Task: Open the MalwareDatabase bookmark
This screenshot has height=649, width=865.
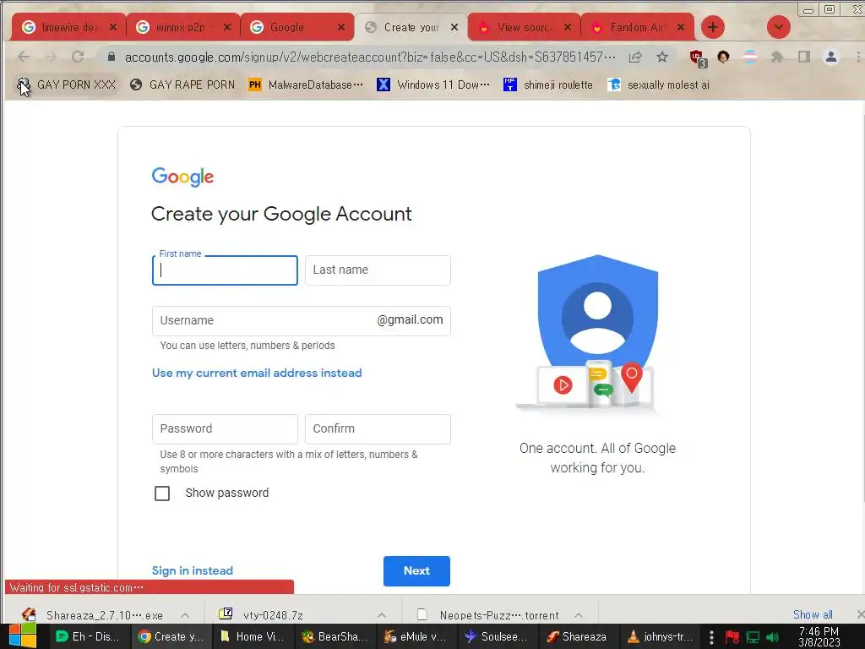Action: point(306,85)
